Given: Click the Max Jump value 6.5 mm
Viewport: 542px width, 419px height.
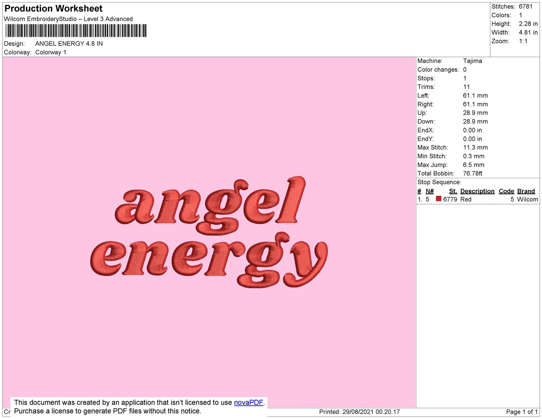Looking at the screenshot, I should (x=474, y=165).
